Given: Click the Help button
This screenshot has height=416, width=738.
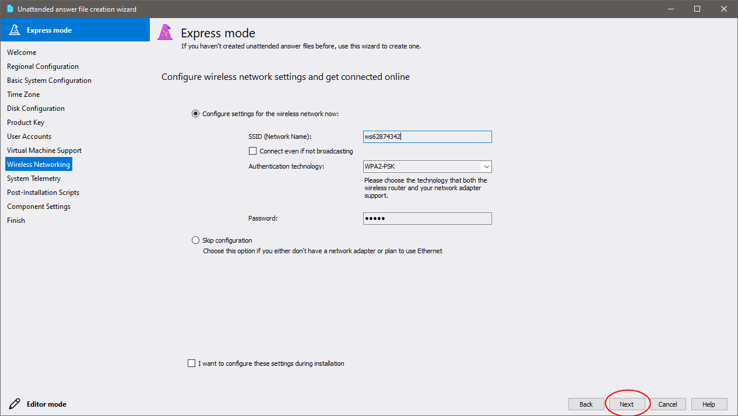Looking at the screenshot, I should coord(709,404).
